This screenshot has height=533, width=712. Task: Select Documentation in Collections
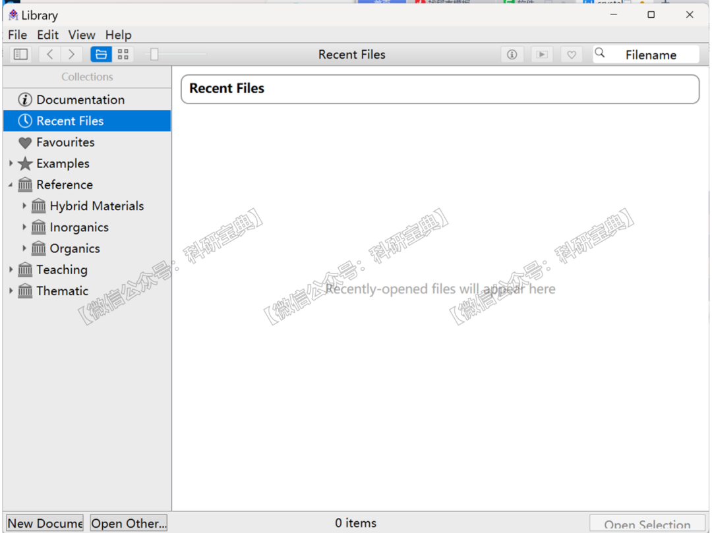click(x=87, y=99)
